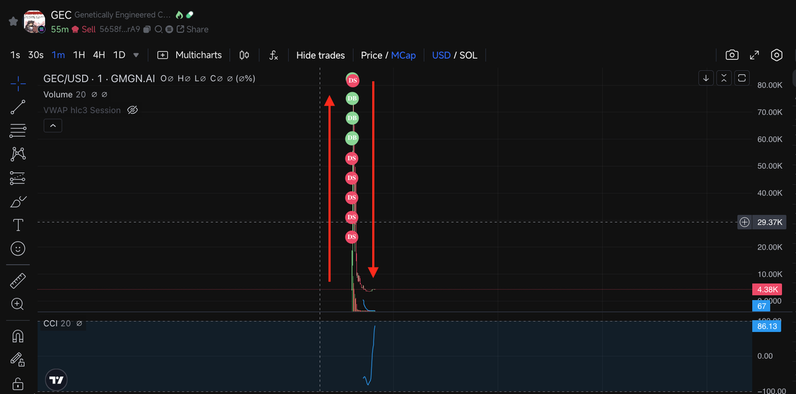The image size is (796, 394).
Task: Collapse the indicator legend with chevron
Action: 53,125
